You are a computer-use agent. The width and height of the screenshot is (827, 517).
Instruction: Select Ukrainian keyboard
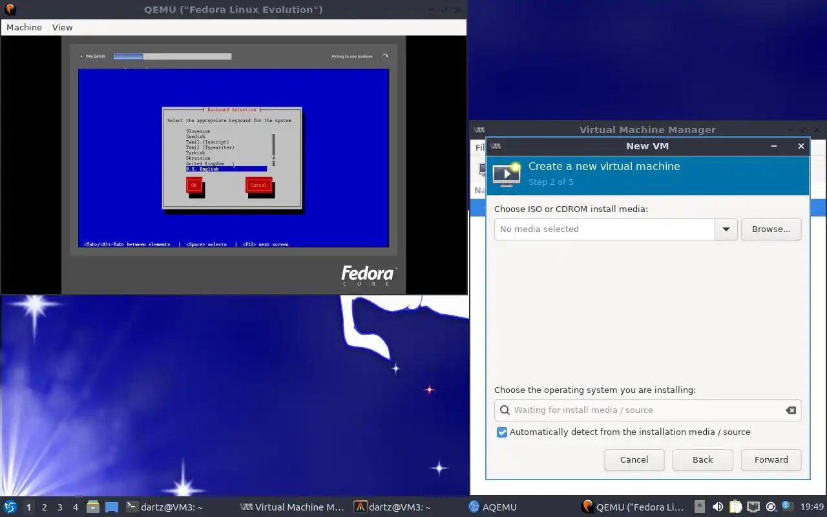tap(198, 158)
